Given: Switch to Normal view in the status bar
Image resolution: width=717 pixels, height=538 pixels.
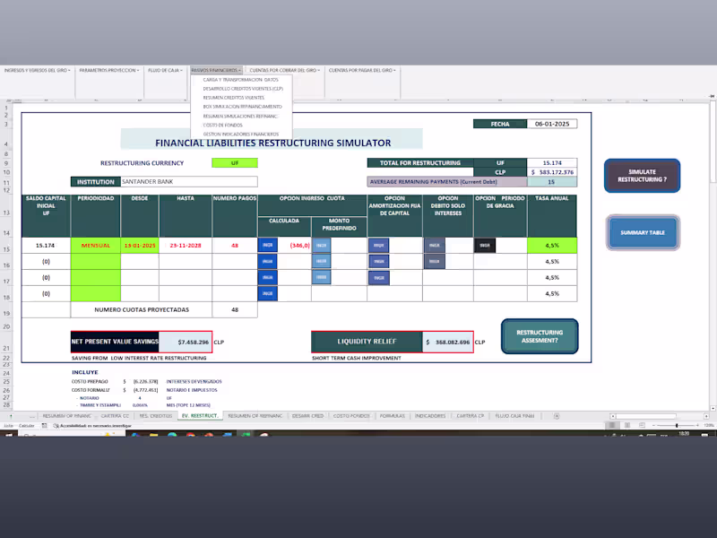Looking at the screenshot, I should (x=612, y=425).
